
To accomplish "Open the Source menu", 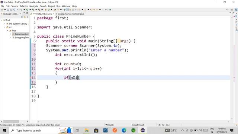I will tap(15, 6).
